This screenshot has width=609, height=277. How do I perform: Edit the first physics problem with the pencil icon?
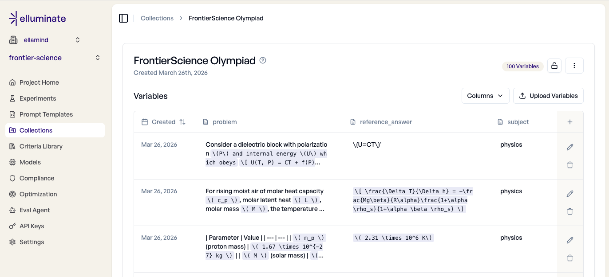coord(570,147)
